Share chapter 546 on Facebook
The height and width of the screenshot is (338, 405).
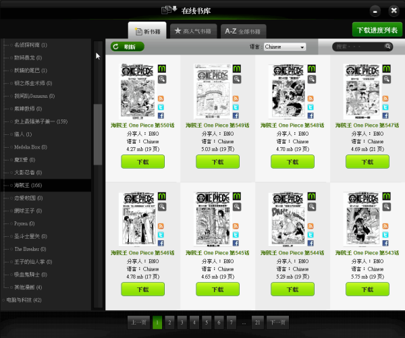click(161, 244)
